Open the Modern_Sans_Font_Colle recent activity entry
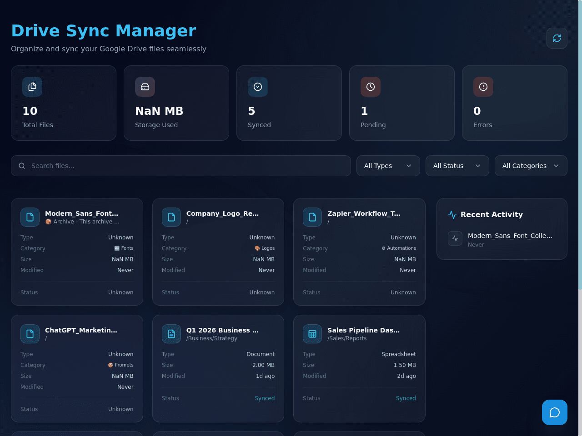The width and height of the screenshot is (582, 436). point(502,239)
